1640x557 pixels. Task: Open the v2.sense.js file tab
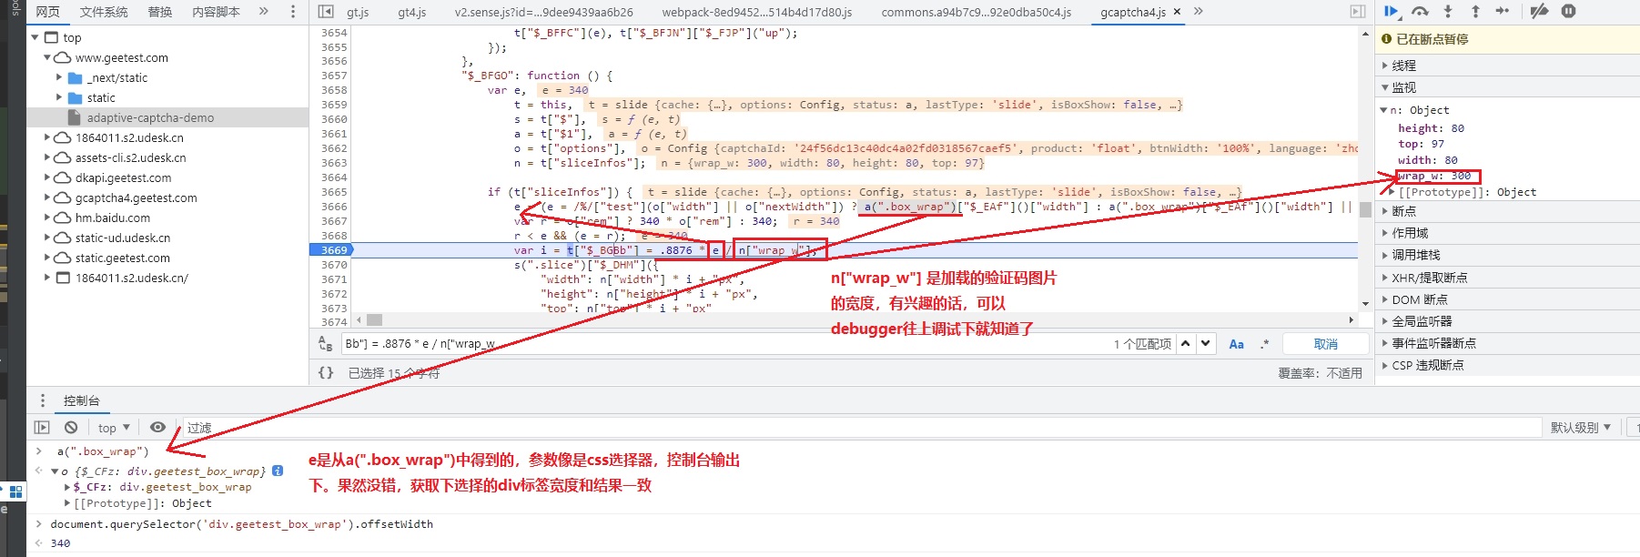coord(544,12)
